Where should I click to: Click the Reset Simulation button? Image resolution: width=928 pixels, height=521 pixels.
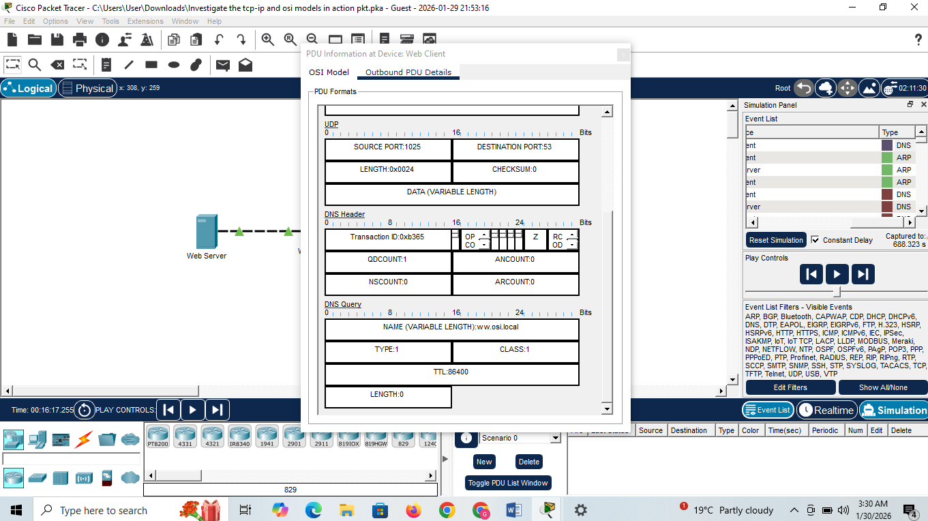(x=776, y=240)
